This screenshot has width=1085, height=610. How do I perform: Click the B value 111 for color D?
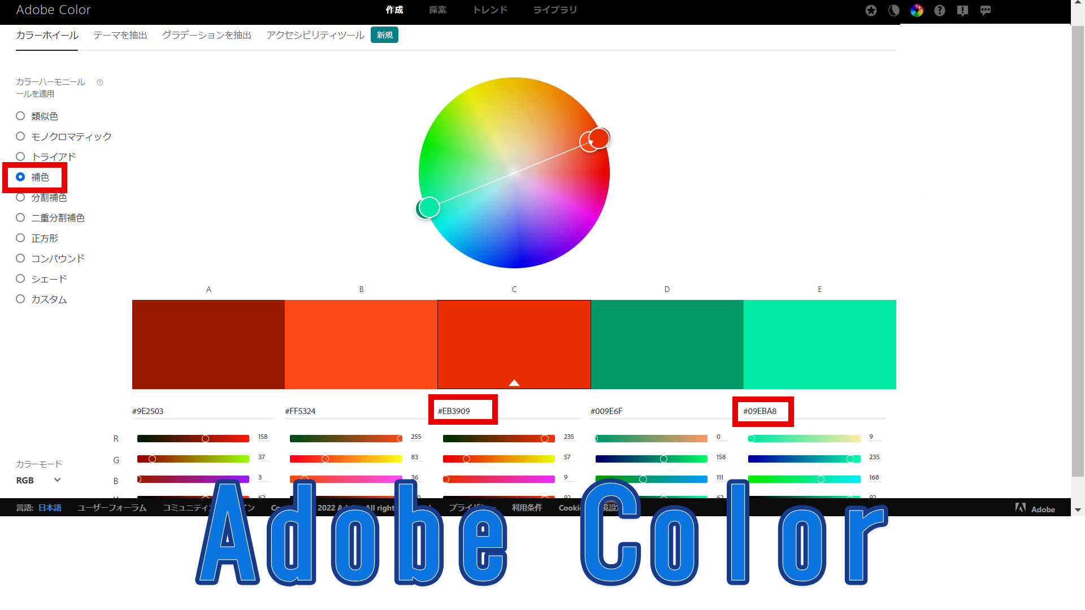[720, 478]
